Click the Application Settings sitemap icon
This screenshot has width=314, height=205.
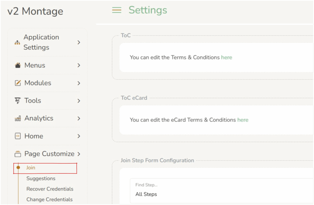click(x=17, y=43)
